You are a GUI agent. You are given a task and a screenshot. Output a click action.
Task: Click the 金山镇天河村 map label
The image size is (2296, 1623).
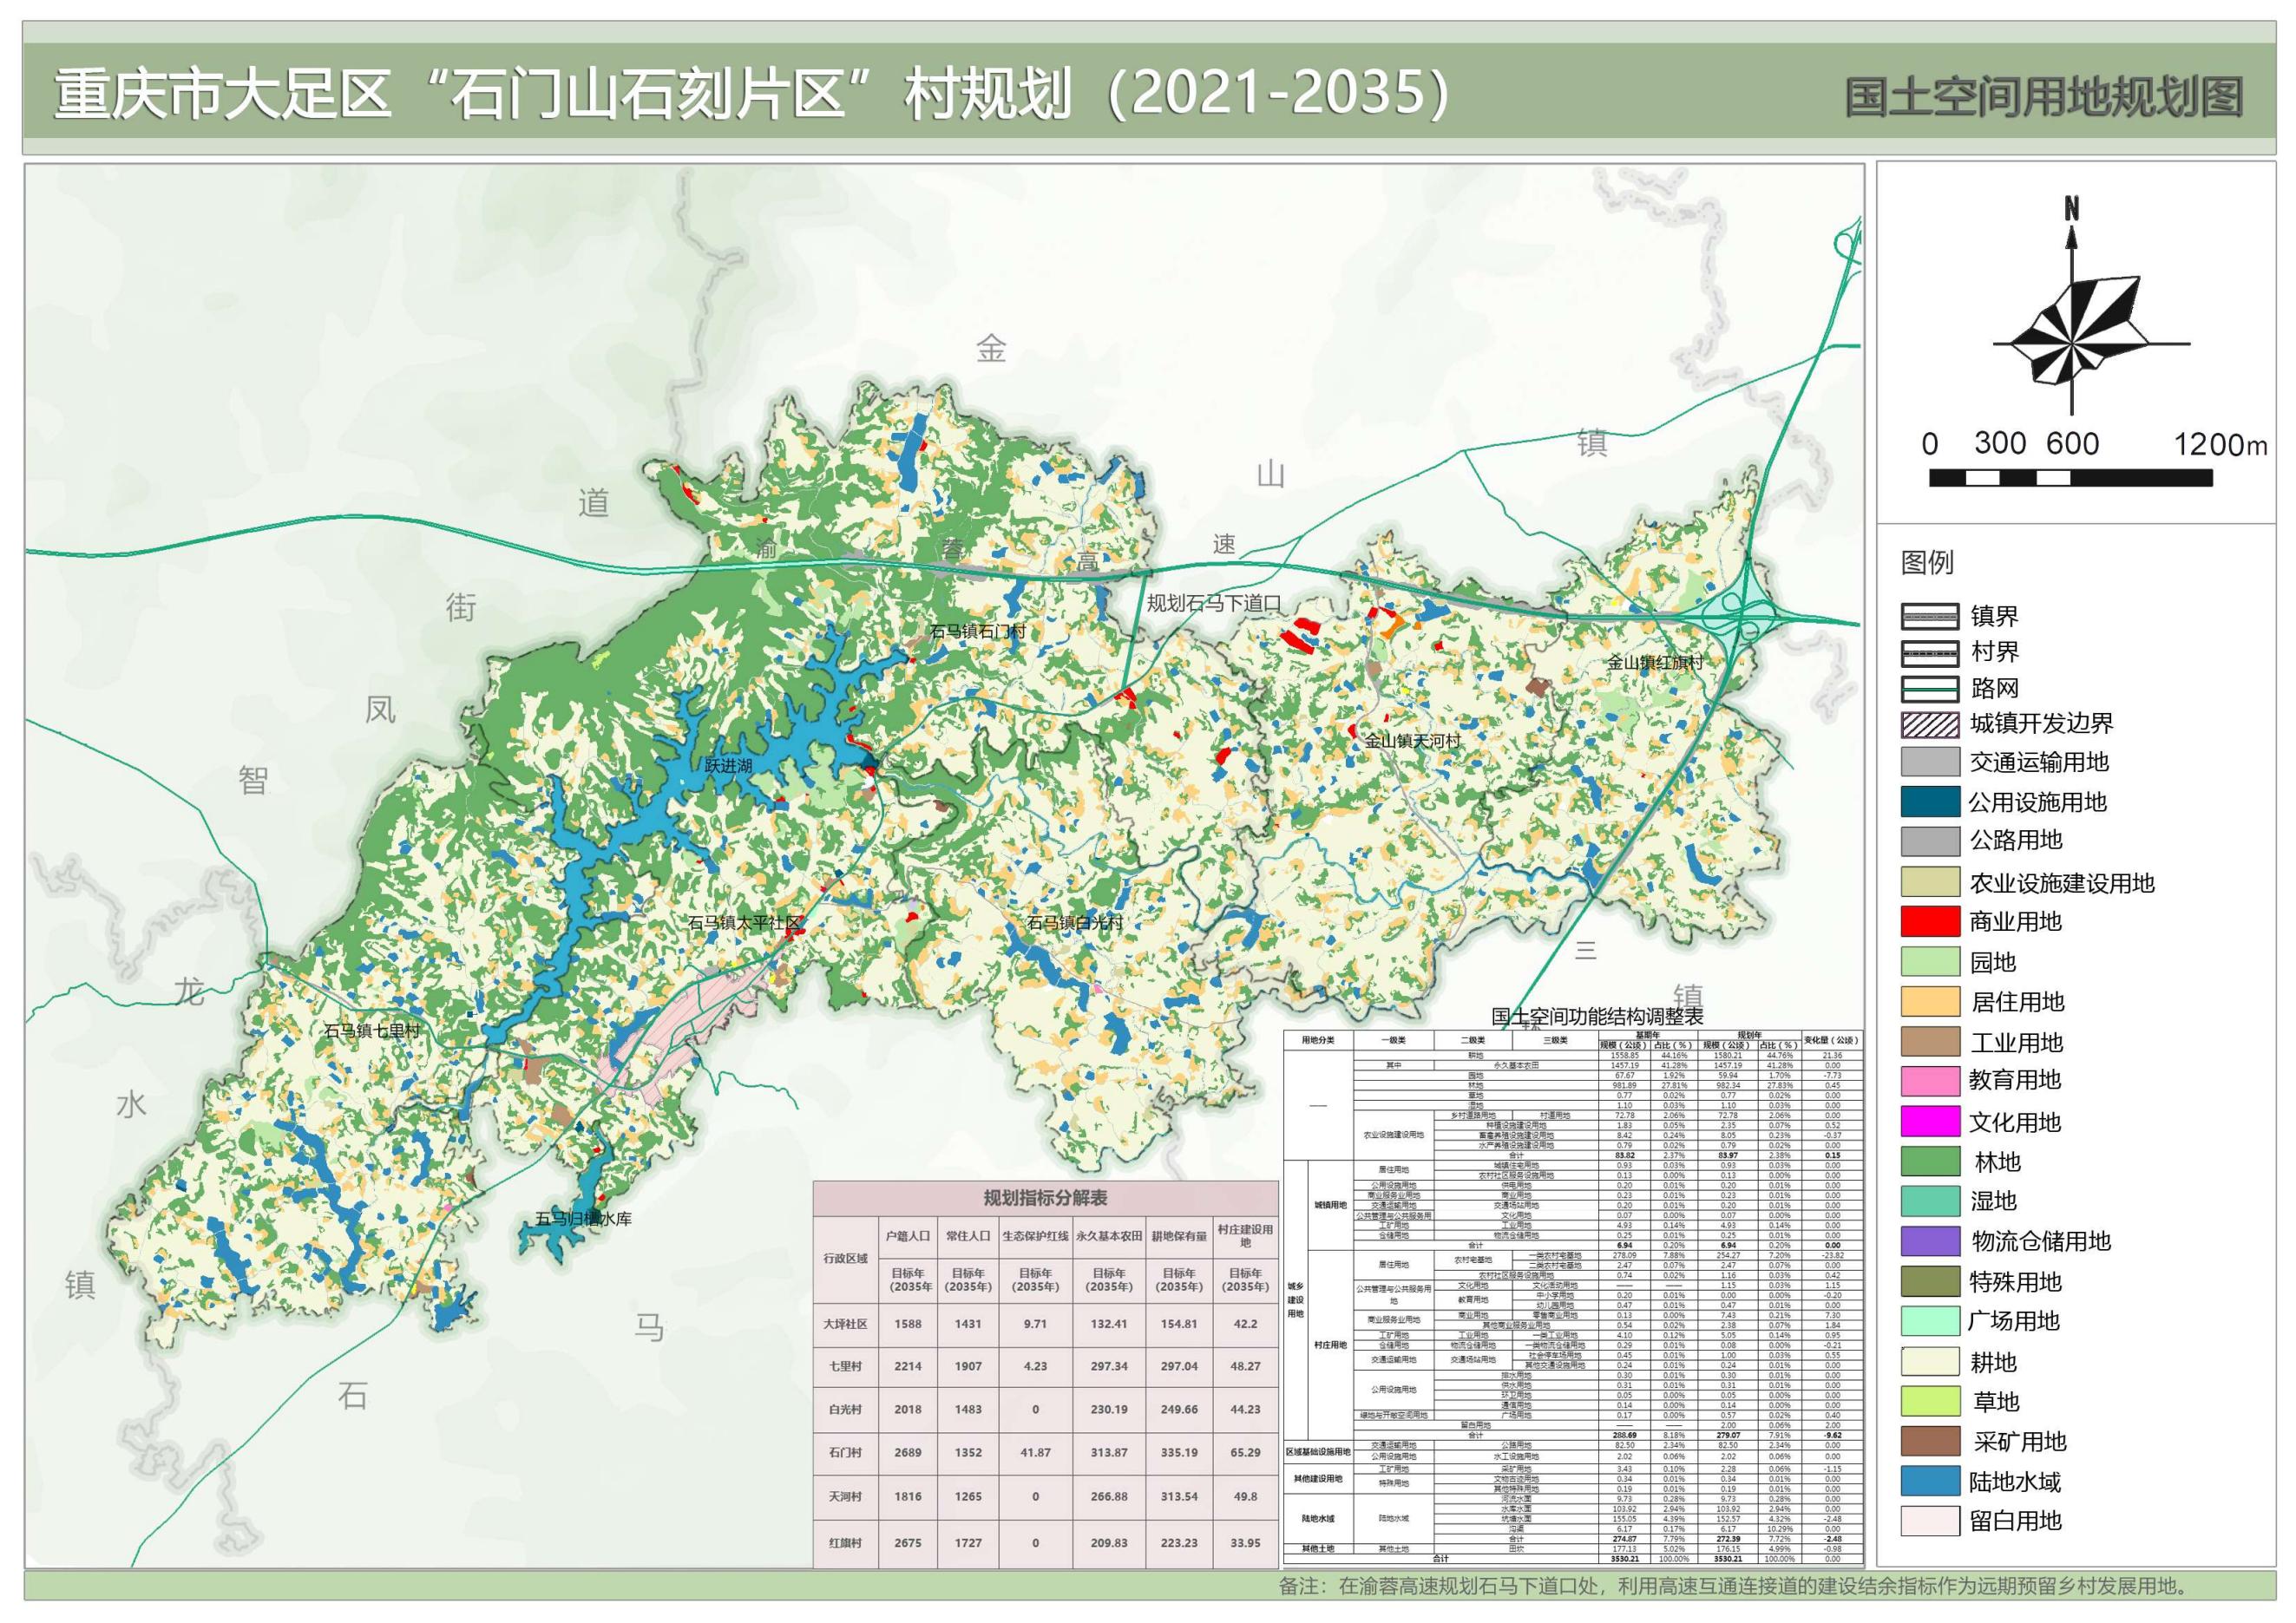point(1413,742)
